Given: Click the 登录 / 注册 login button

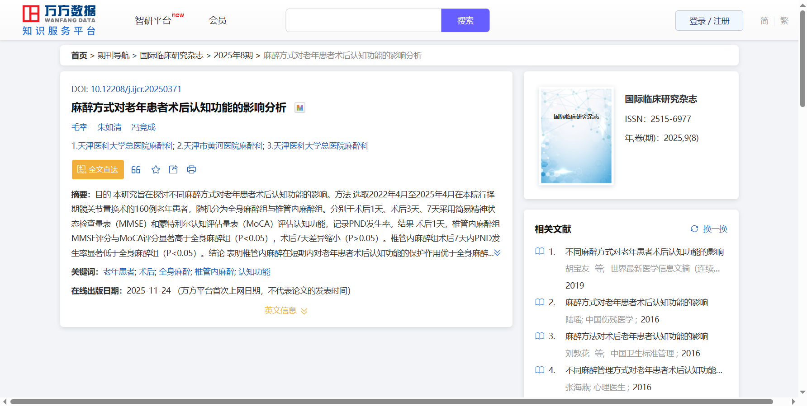Looking at the screenshot, I should (709, 21).
